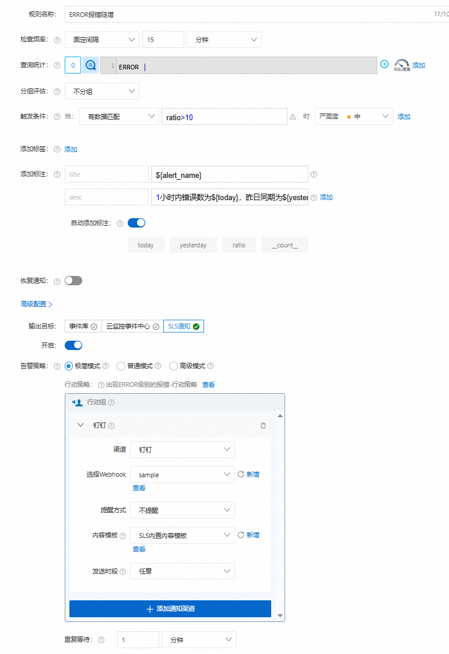Click the 规则名称 input field

[257, 14]
